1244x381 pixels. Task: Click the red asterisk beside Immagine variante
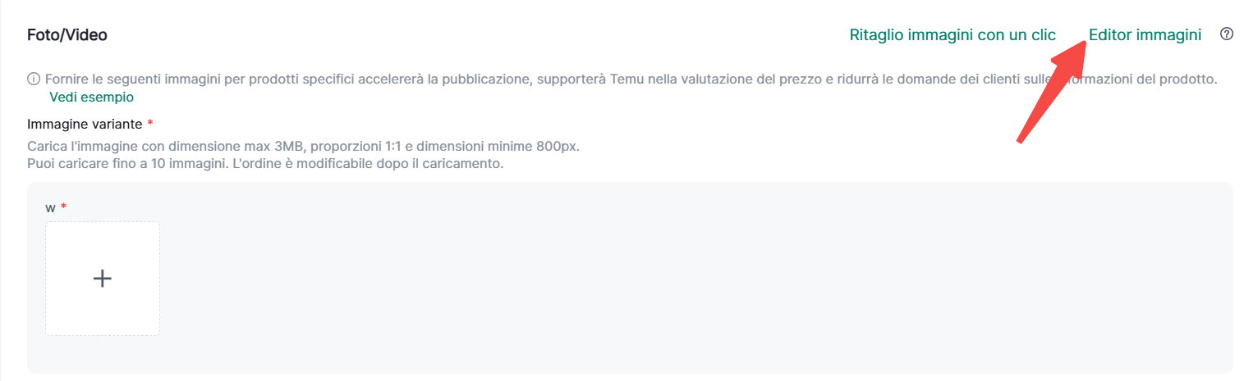150,124
